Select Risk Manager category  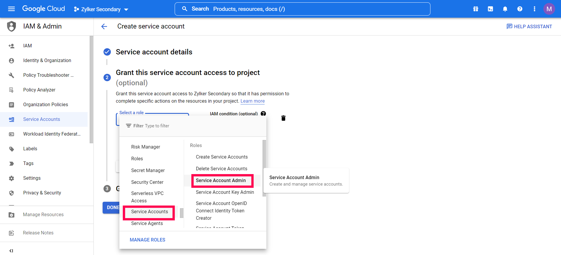pos(146,147)
